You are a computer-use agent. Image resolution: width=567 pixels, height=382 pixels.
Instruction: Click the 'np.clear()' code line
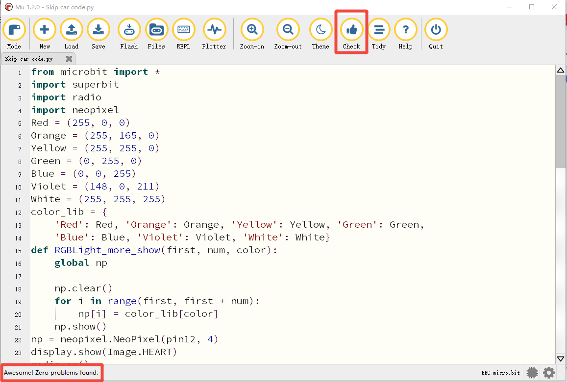pos(83,288)
